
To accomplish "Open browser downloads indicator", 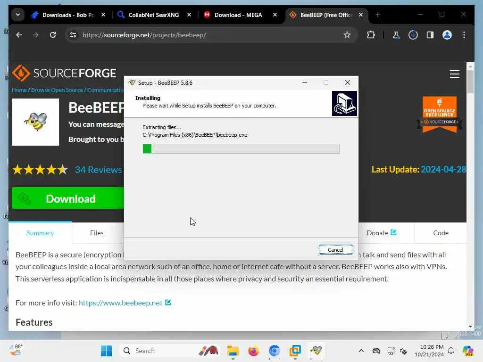I will (x=413, y=35).
